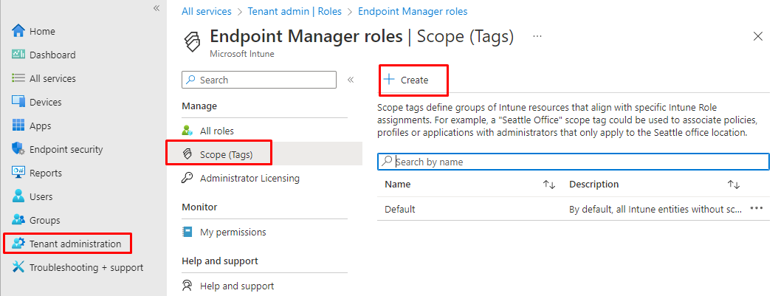Image resolution: width=778 pixels, height=296 pixels.
Task: Open the Groups sidebar item
Action: tap(44, 220)
